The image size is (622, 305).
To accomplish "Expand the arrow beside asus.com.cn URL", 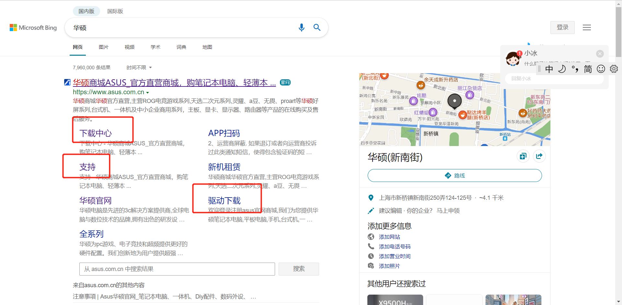I will (x=148, y=92).
